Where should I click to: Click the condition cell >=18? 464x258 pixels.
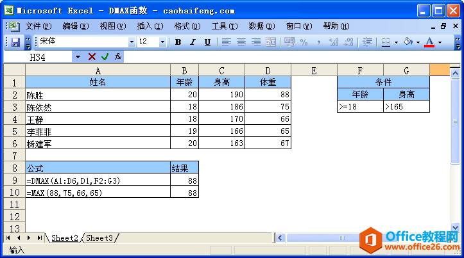(x=360, y=106)
